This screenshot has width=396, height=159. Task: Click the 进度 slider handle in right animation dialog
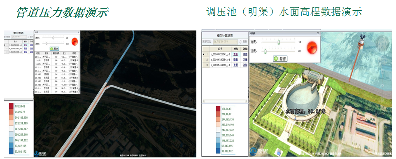266,51
